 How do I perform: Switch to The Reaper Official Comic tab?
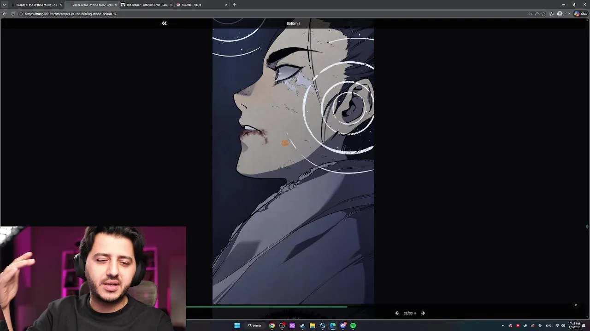(147, 5)
